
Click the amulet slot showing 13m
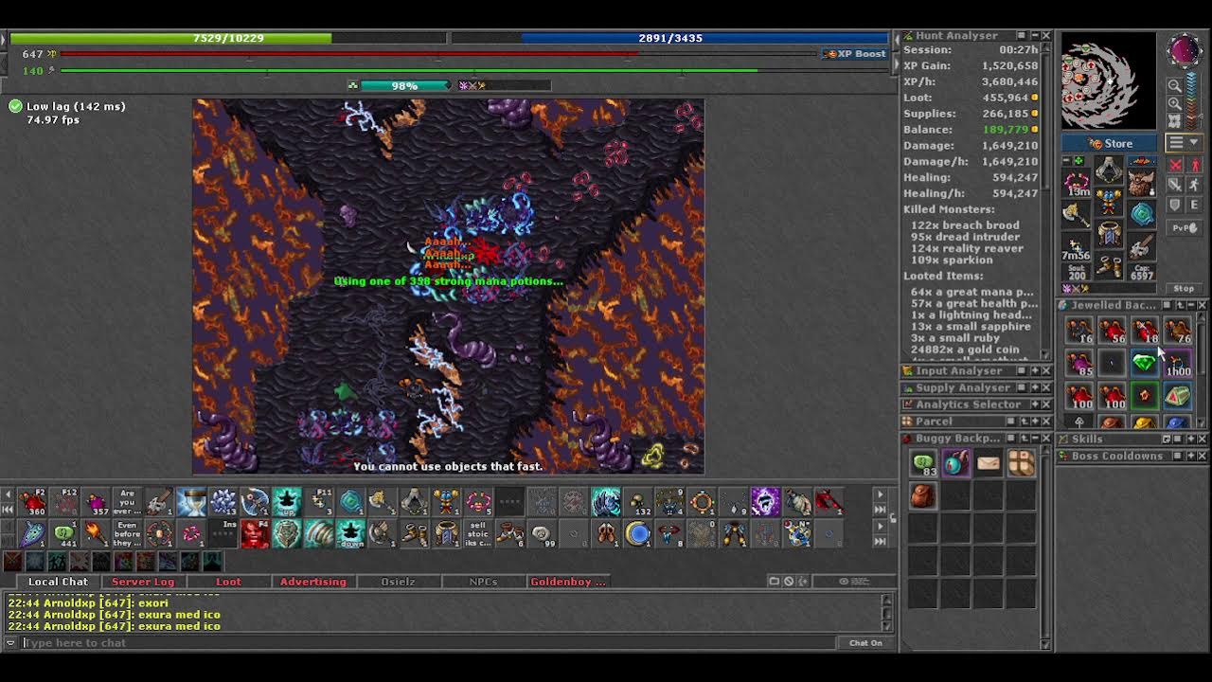pyautogui.click(x=1076, y=183)
